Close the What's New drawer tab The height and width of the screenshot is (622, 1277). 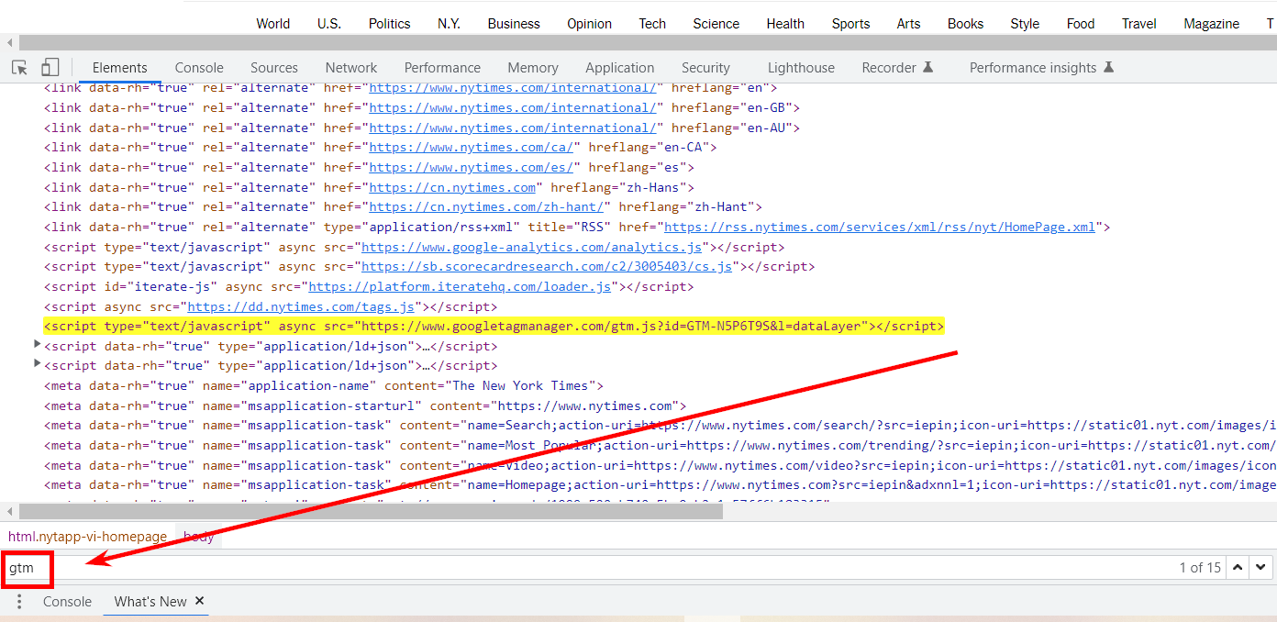click(x=199, y=601)
